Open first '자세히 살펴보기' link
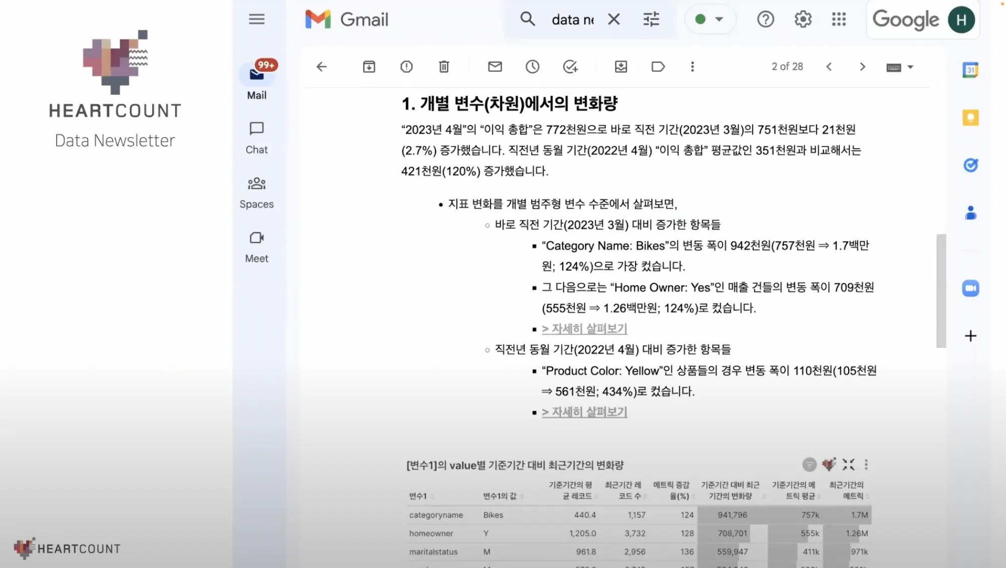The image size is (1006, 568). click(584, 329)
